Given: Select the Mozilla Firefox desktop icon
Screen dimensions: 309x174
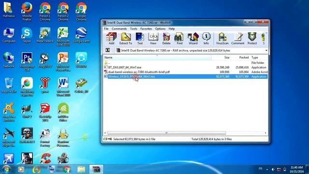Looking at the screenshot, I should tap(27, 12).
